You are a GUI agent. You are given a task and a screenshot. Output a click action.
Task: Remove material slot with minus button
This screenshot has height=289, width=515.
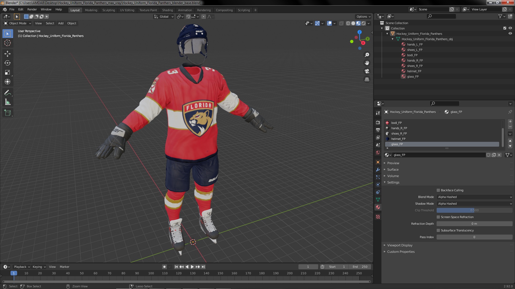coord(510,127)
